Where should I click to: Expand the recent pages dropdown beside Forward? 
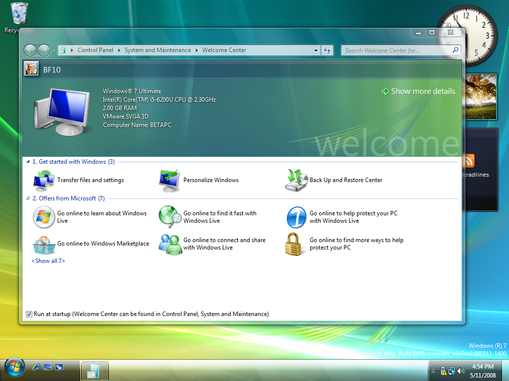point(54,50)
